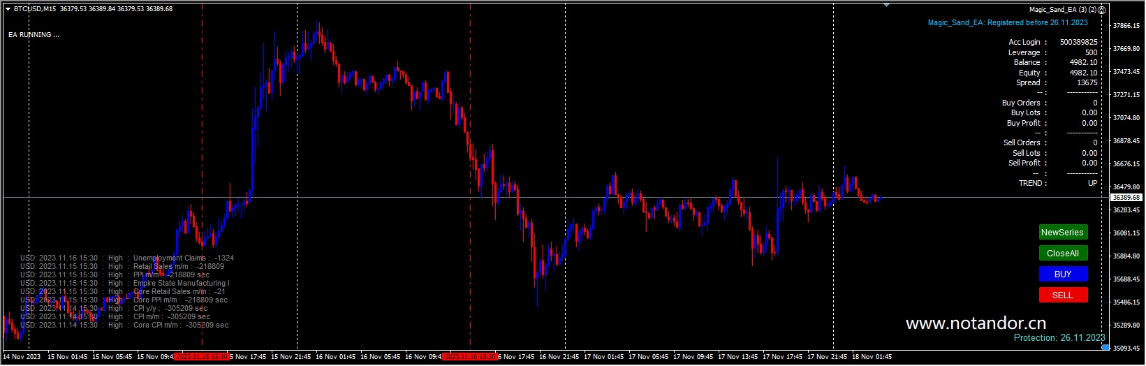Click the chart shift triangle marker at top
This screenshot has width=1146, height=366.
pyautogui.click(x=886, y=5)
